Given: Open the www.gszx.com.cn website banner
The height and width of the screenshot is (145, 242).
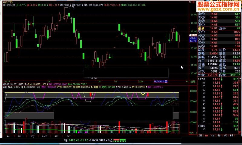Looking at the screenshot, I should tap(218, 9).
